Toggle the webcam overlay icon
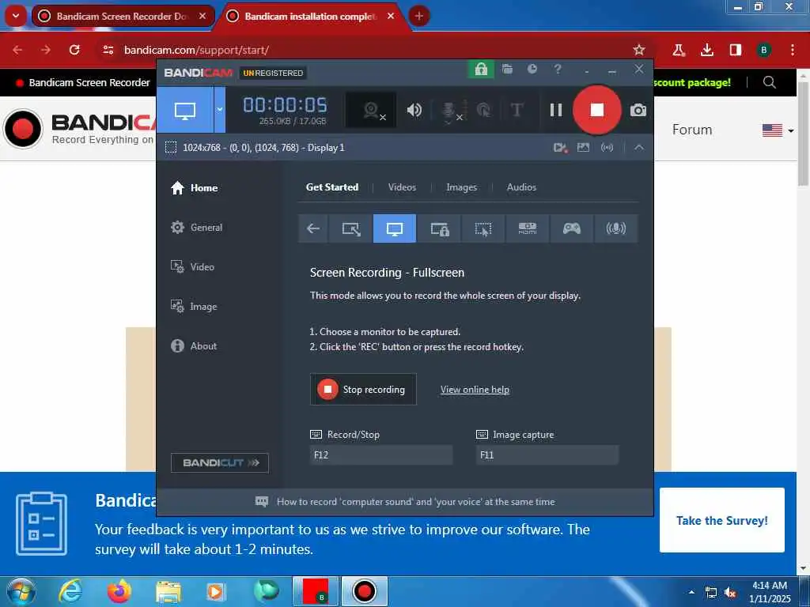This screenshot has height=607, width=810. click(371, 110)
